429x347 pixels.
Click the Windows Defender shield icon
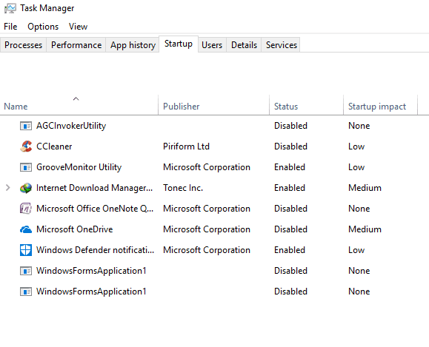click(26, 250)
